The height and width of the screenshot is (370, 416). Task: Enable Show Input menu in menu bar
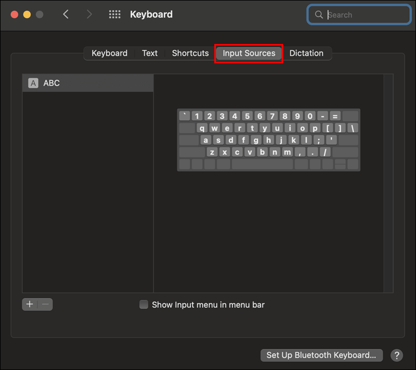click(144, 305)
